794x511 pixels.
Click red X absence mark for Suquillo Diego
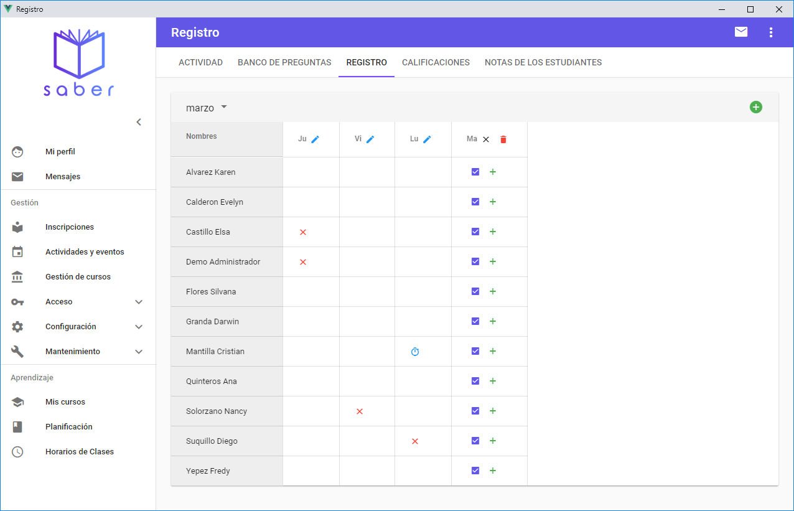415,441
